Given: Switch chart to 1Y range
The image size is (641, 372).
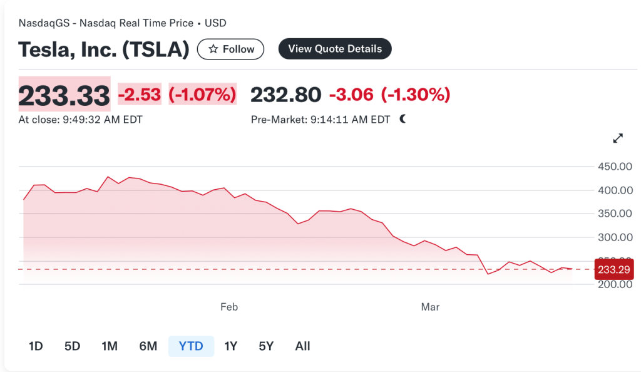Looking at the screenshot, I should point(231,346).
